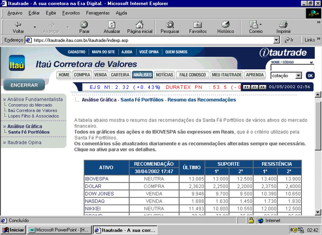Open the Exibir menu

(x=51, y=13)
